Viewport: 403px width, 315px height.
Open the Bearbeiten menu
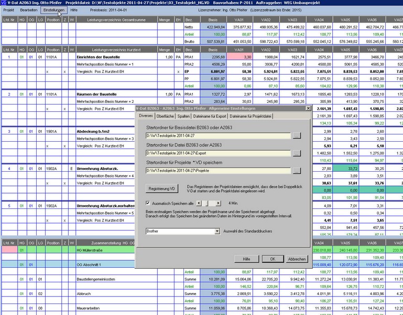coord(28,10)
